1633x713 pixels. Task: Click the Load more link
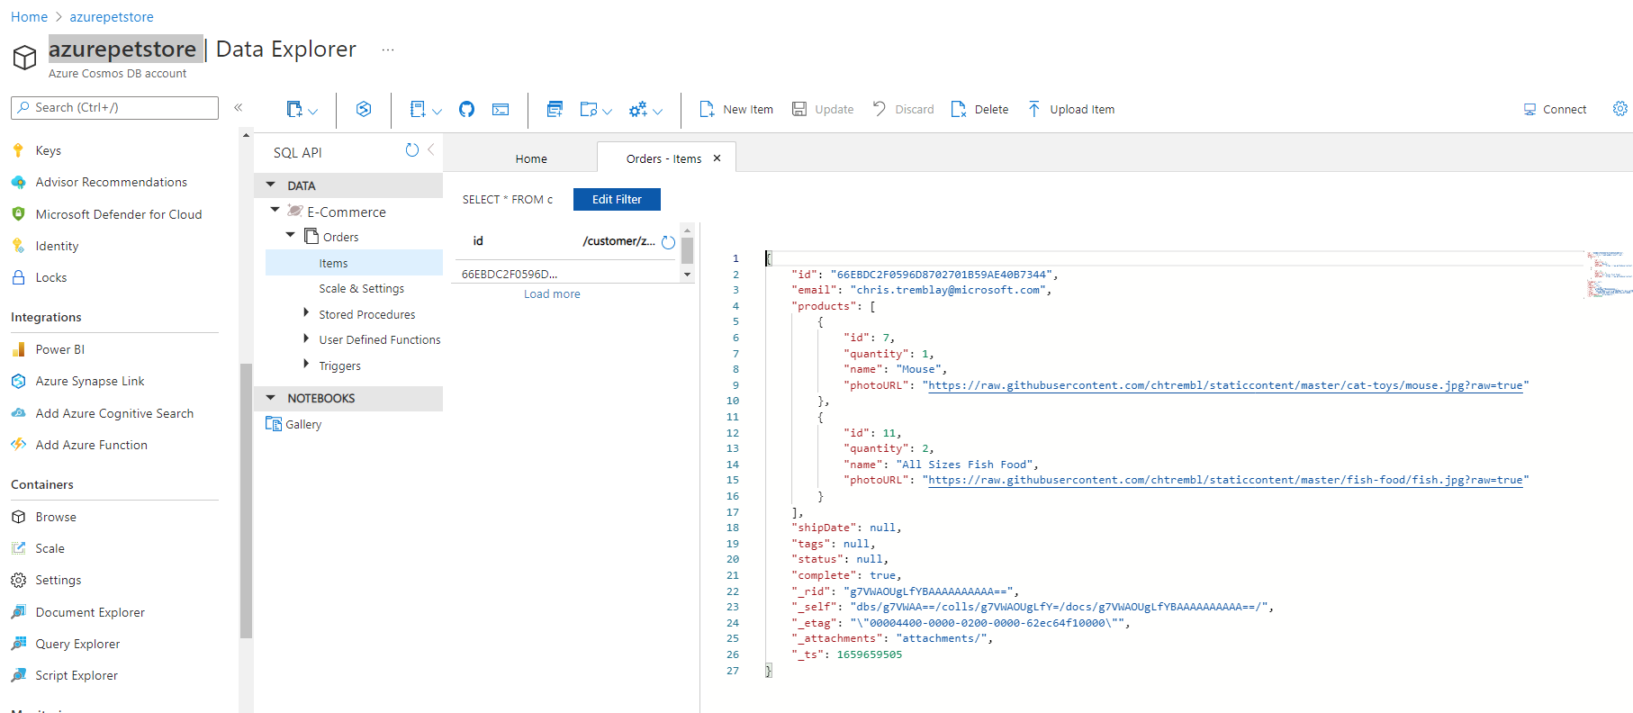click(552, 294)
